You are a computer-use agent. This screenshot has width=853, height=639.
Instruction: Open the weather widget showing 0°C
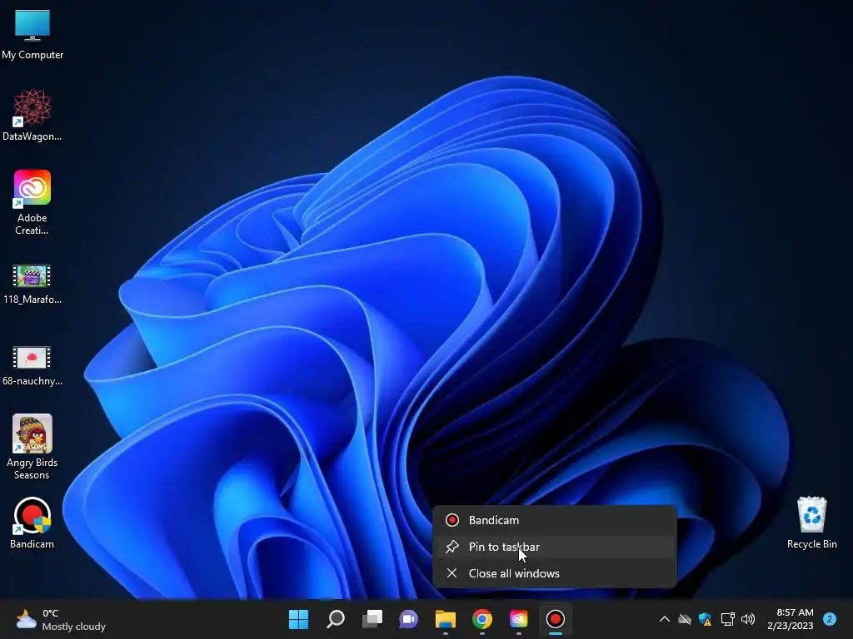click(61, 619)
